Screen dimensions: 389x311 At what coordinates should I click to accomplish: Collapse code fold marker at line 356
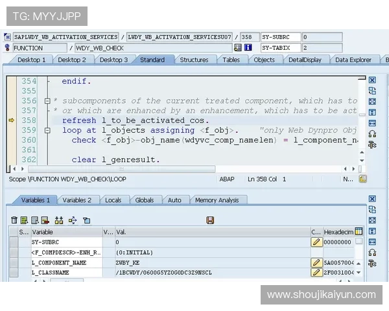[47, 101]
